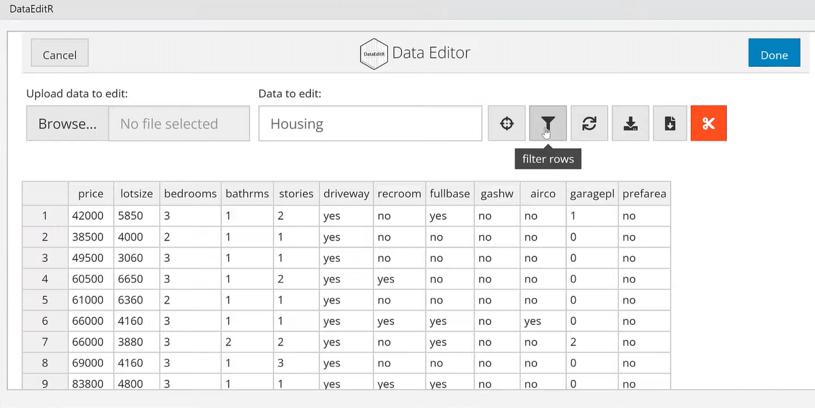Click garagepl cell with value 2

592,342
